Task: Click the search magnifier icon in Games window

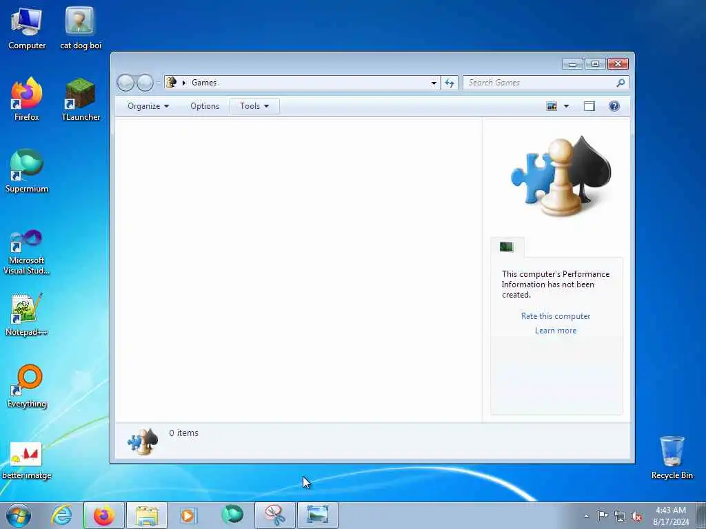Action: click(621, 83)
